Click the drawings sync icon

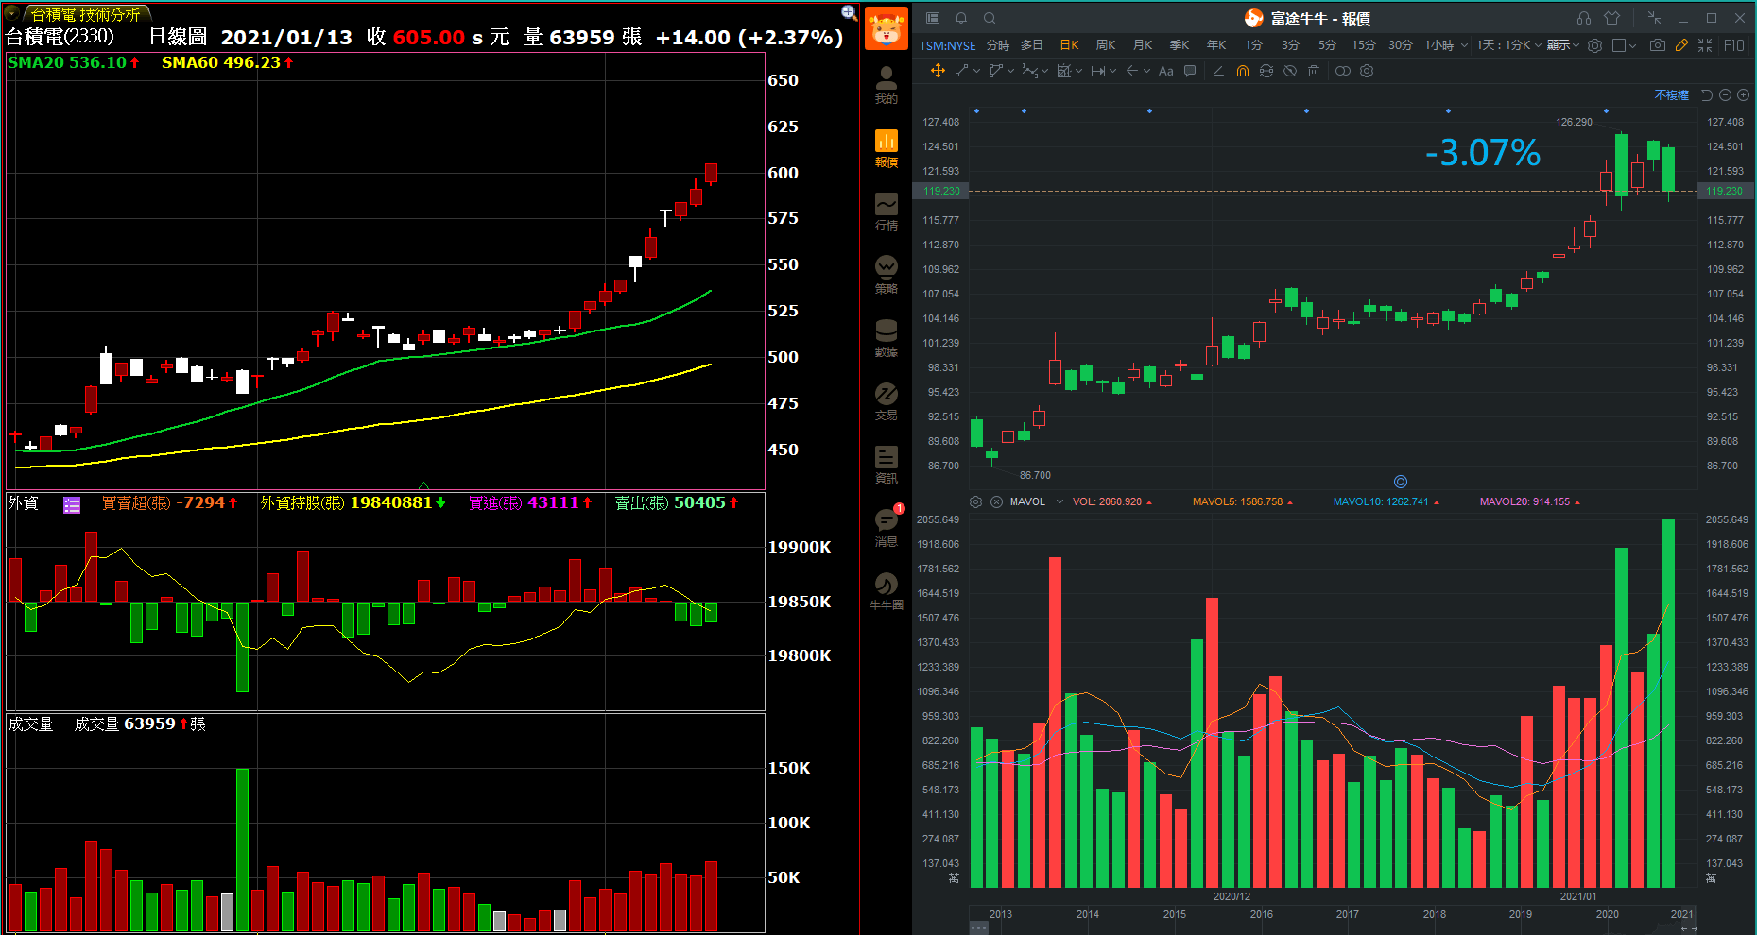coord(1266,71)
